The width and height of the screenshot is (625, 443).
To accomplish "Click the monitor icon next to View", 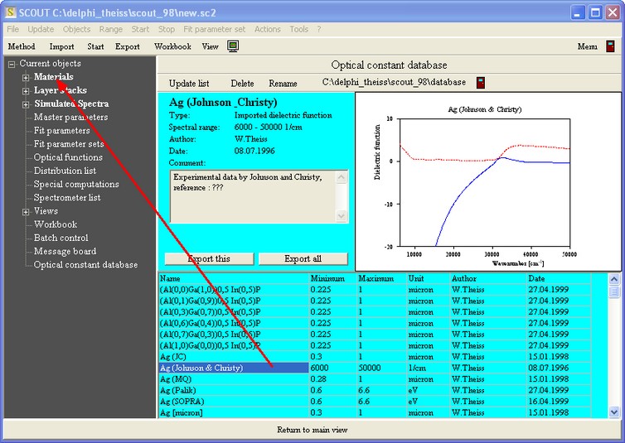I will pos(233,46).
